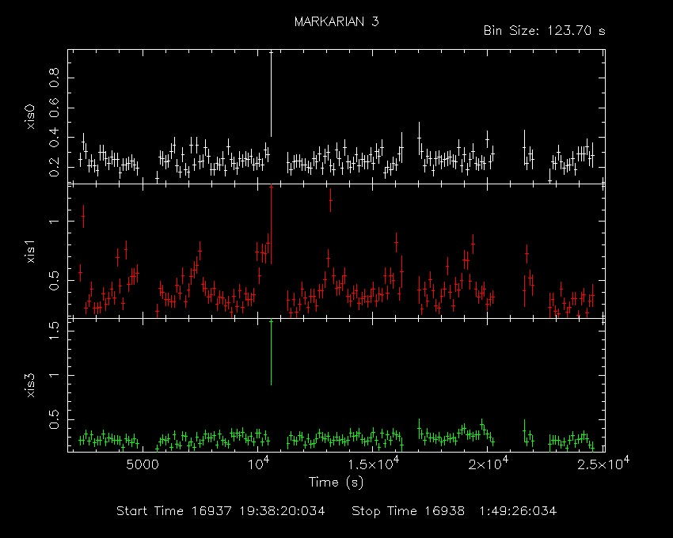Click the xis1 panel axis label
The image size is (673, 538).
coord(30,251)
